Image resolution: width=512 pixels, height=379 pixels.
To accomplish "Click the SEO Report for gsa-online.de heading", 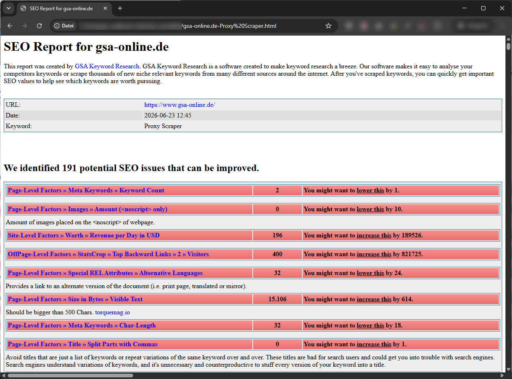I will point(86,47).
